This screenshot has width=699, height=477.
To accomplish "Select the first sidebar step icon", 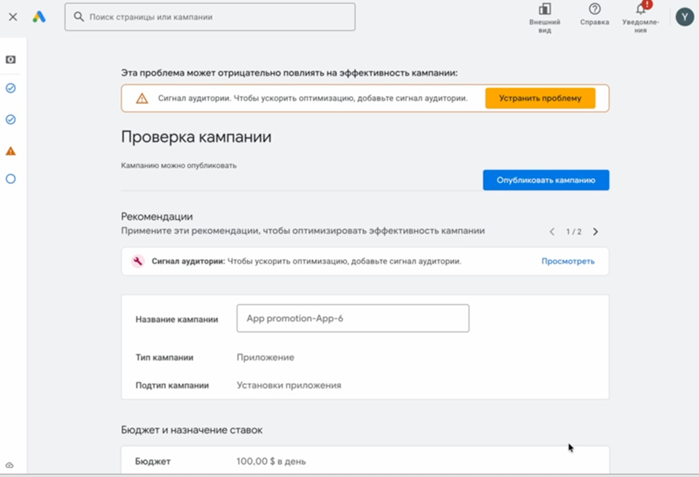I will click(11, 60).
